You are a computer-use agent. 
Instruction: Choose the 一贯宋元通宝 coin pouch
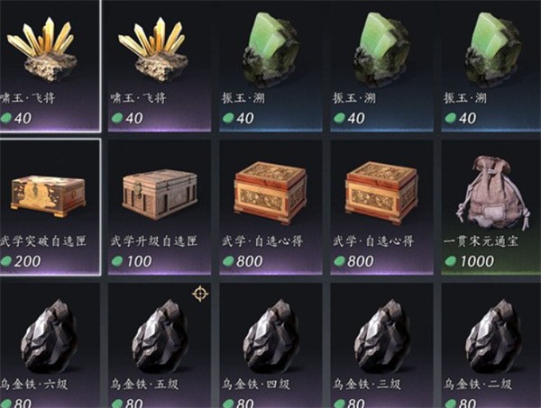pyautogui.click(x=491, y=207)
